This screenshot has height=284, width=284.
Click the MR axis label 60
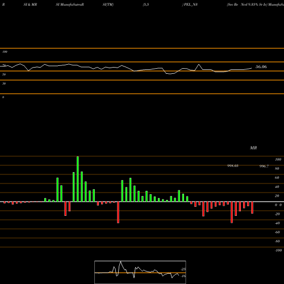(277, 178)
